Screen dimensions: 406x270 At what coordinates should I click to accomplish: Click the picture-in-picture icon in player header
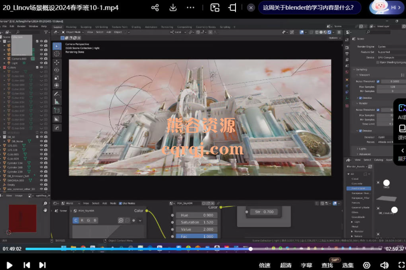(215, 8)
